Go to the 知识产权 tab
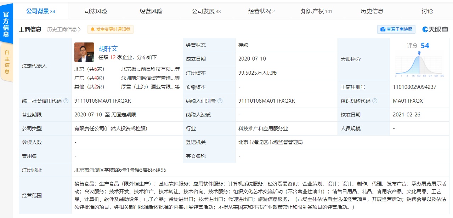453x218 pixels. (x=316, y=11)
